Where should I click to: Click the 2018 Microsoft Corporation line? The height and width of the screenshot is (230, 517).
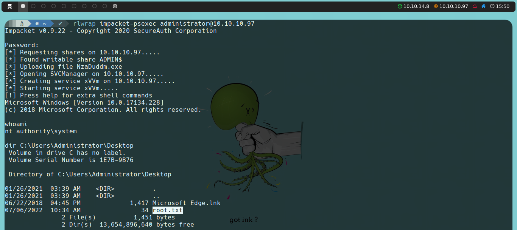(103, 110)
